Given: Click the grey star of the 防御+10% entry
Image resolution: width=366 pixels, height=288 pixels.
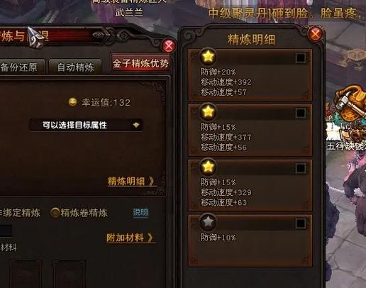Looking at the screenshot, I should [208, 222].
